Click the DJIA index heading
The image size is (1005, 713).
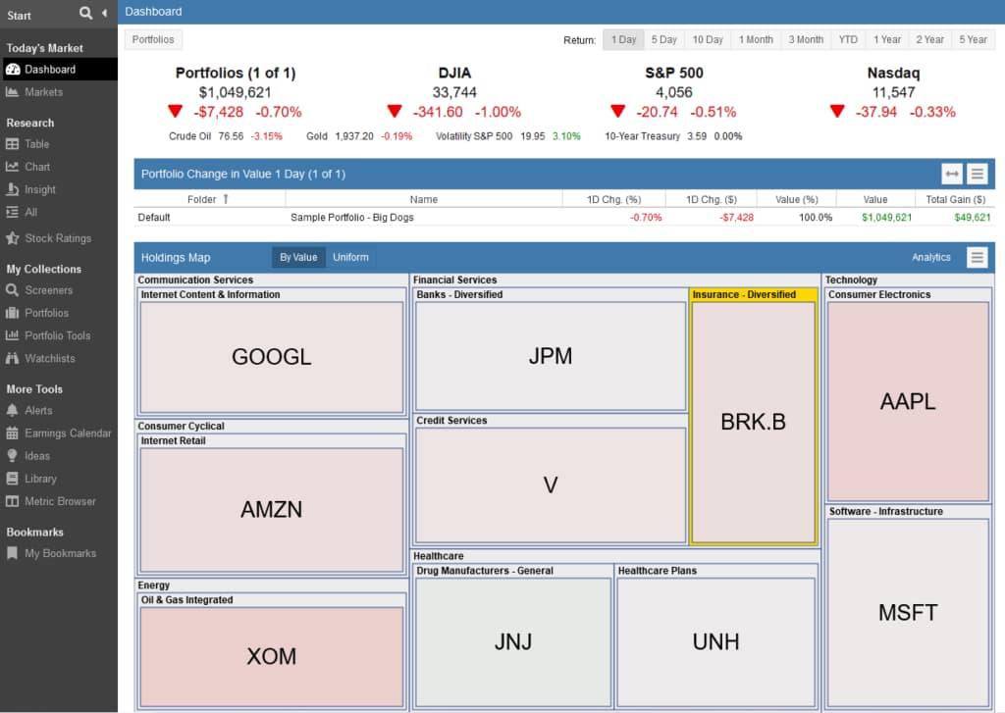tap(454, 73)
